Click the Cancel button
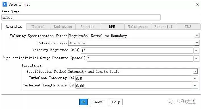Image resolution: width=202 pixels, height=110 pixels. 99,102
